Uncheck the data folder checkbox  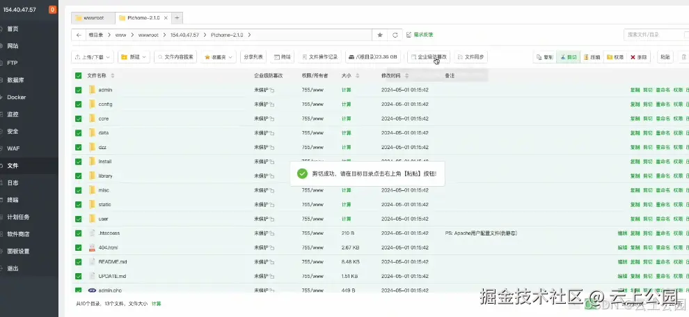[78, 133]
